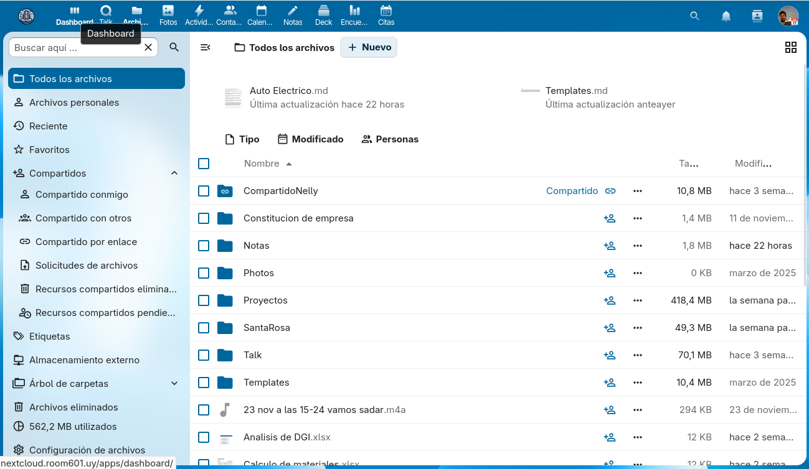
Task: Open the Tipo filter dropdown
Action: pos(242,139)
